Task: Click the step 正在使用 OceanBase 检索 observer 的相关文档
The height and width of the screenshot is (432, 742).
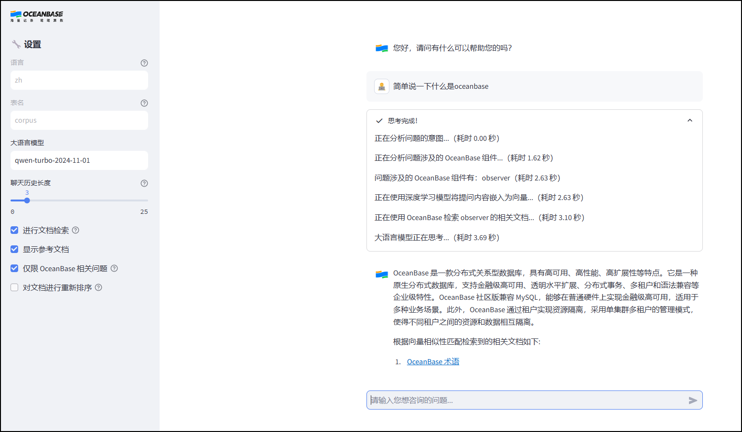Action: click(479, 218)
